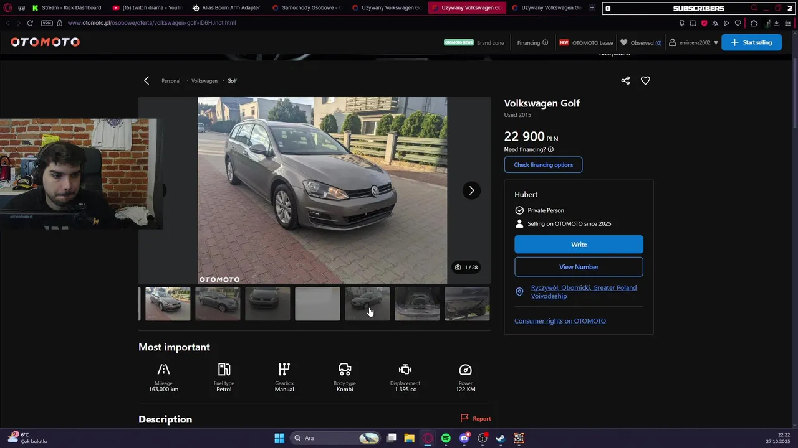798x448 pixels.
Task: Open a new browser tab
Action: 592,8
